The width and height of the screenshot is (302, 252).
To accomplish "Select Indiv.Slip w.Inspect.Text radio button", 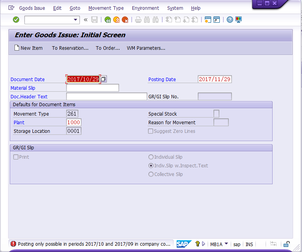I will tap(151, 166).
